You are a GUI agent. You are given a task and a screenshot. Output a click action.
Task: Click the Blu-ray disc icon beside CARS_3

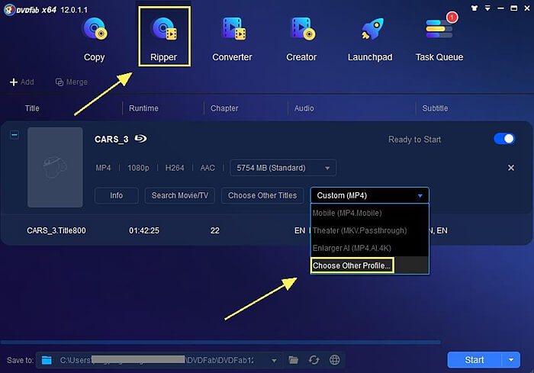point(140,139)
